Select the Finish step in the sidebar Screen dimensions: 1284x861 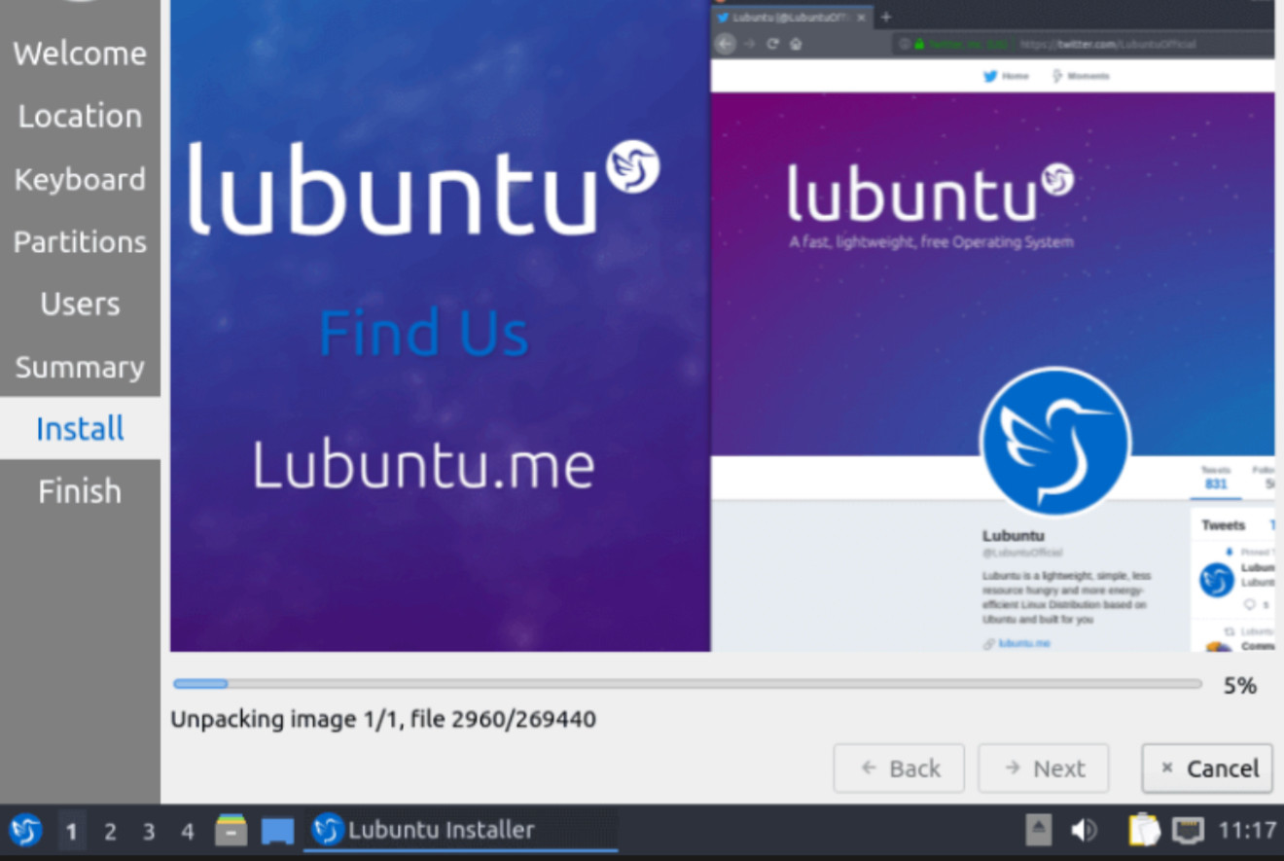click(80, 491)
